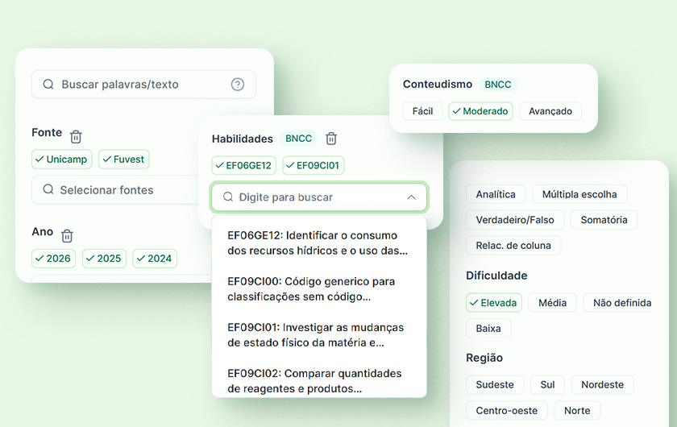Deselect the 2025 year chip
This screenshot has width=677, height=427.
click(104, 258)
